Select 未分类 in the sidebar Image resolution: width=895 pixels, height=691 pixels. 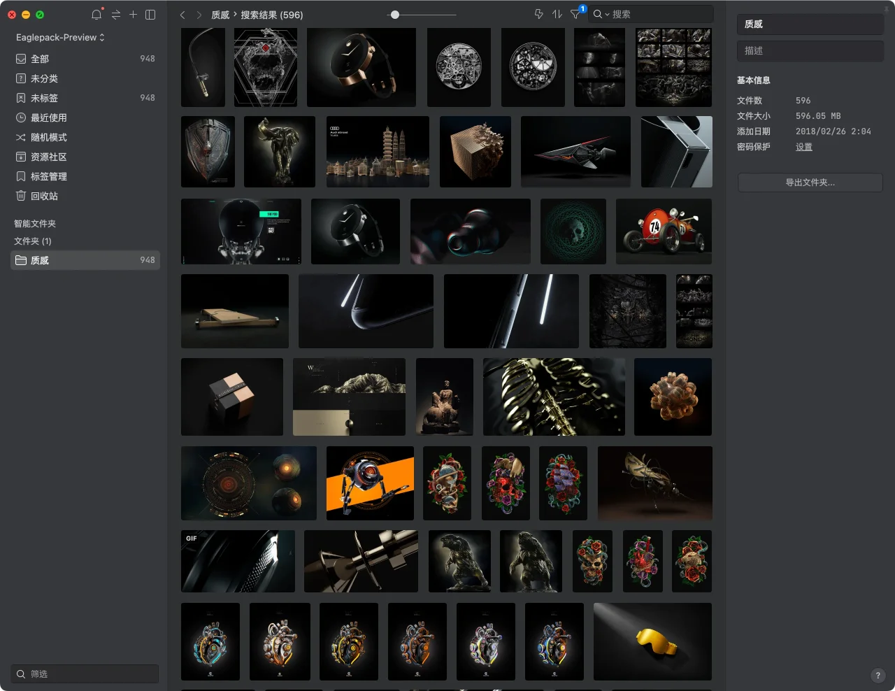tap(85, 78)
